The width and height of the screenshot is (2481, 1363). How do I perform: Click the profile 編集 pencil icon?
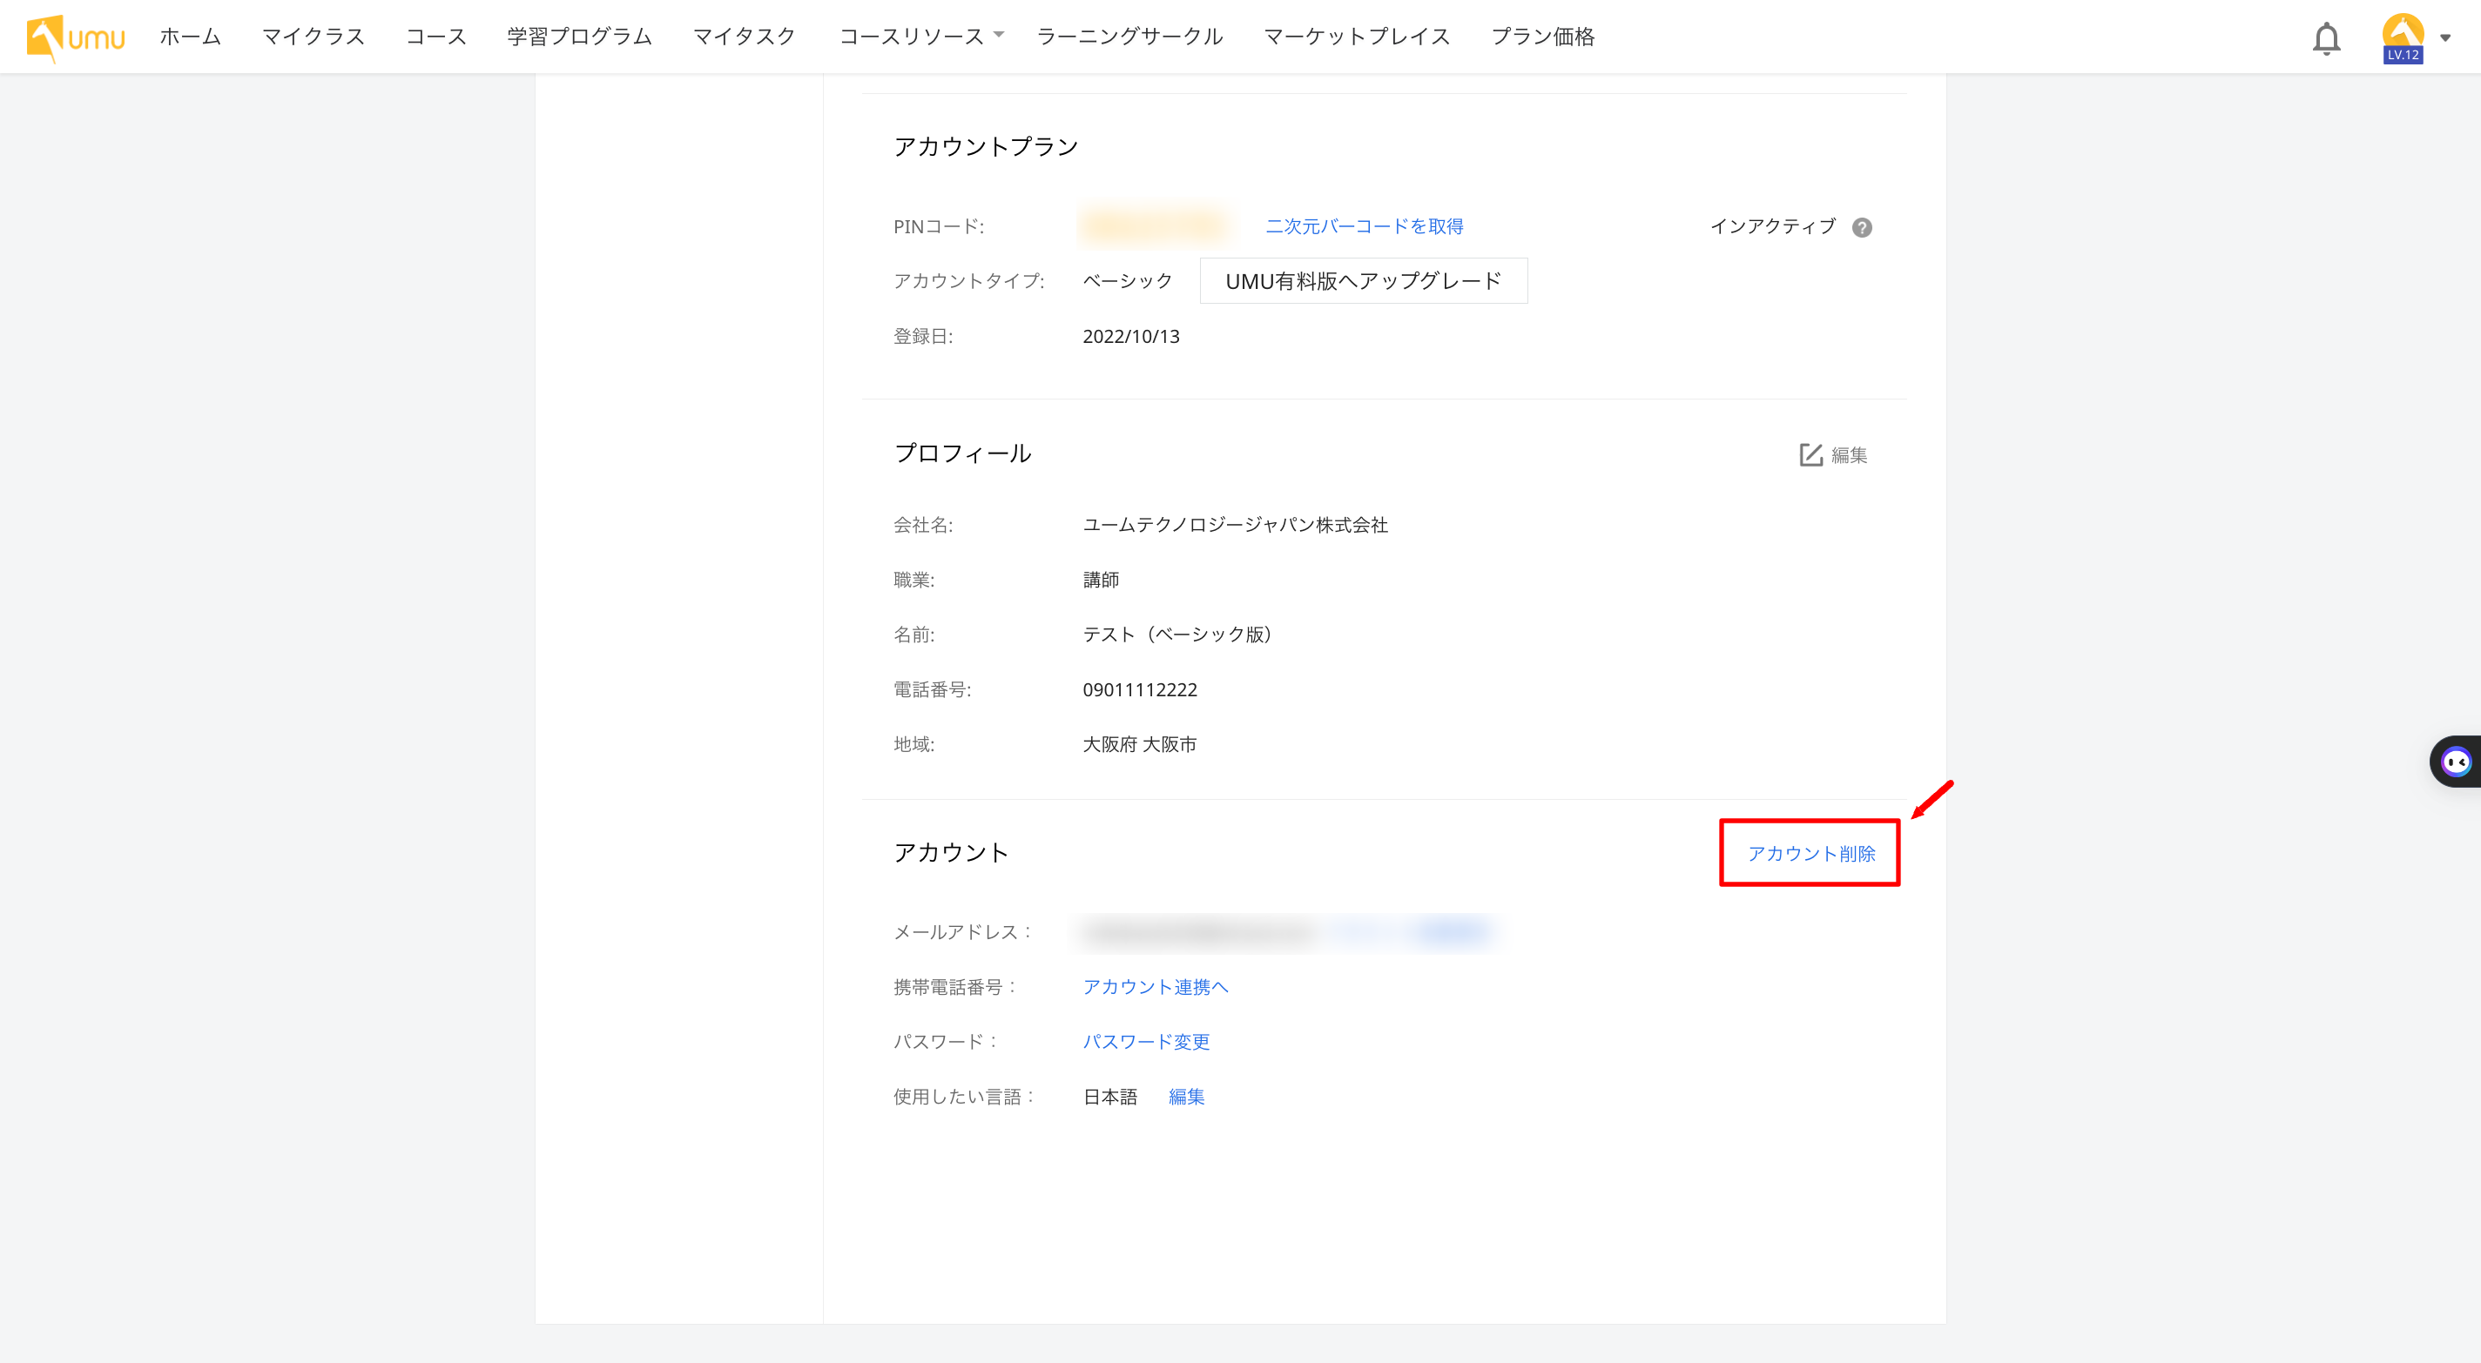[x=1810, y=455]
